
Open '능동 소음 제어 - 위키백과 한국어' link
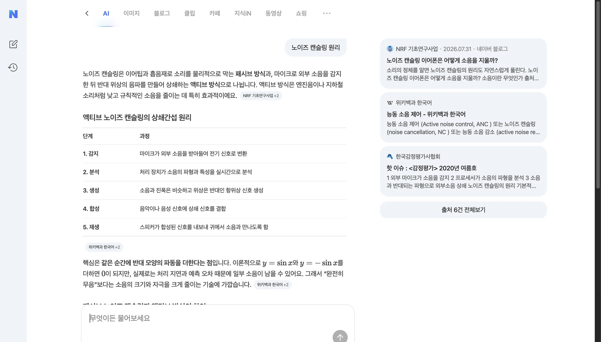[426, 114]
